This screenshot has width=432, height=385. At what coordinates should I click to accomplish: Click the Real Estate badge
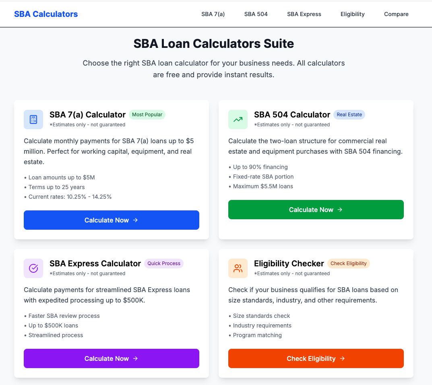tap(349, 115)
